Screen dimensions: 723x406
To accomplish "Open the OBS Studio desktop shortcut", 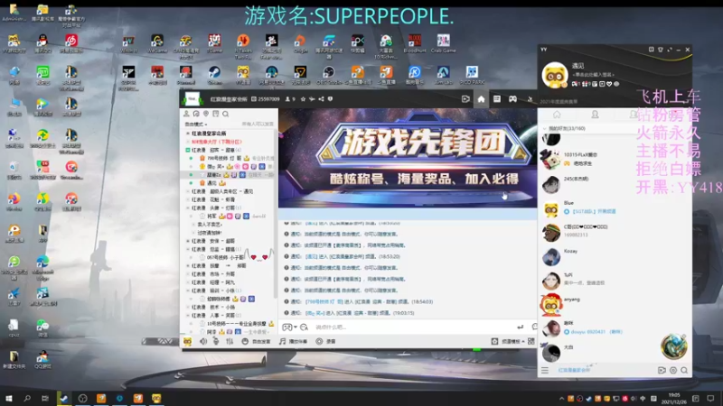I will tap(329, 75).
